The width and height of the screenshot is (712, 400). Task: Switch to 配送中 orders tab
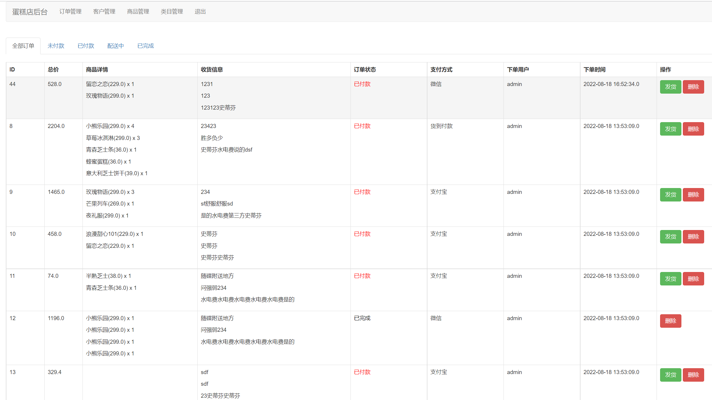[x=115, y=46]
